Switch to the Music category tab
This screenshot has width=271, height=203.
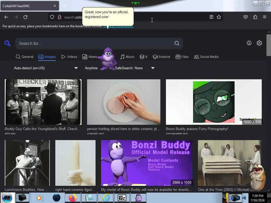pos(127,57)
